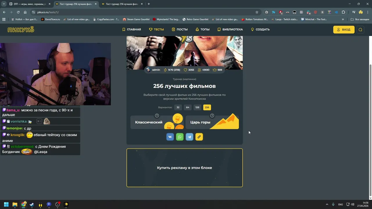Open browser home page
The width and height of the screenshot is (372, 209).
(25, 12)
